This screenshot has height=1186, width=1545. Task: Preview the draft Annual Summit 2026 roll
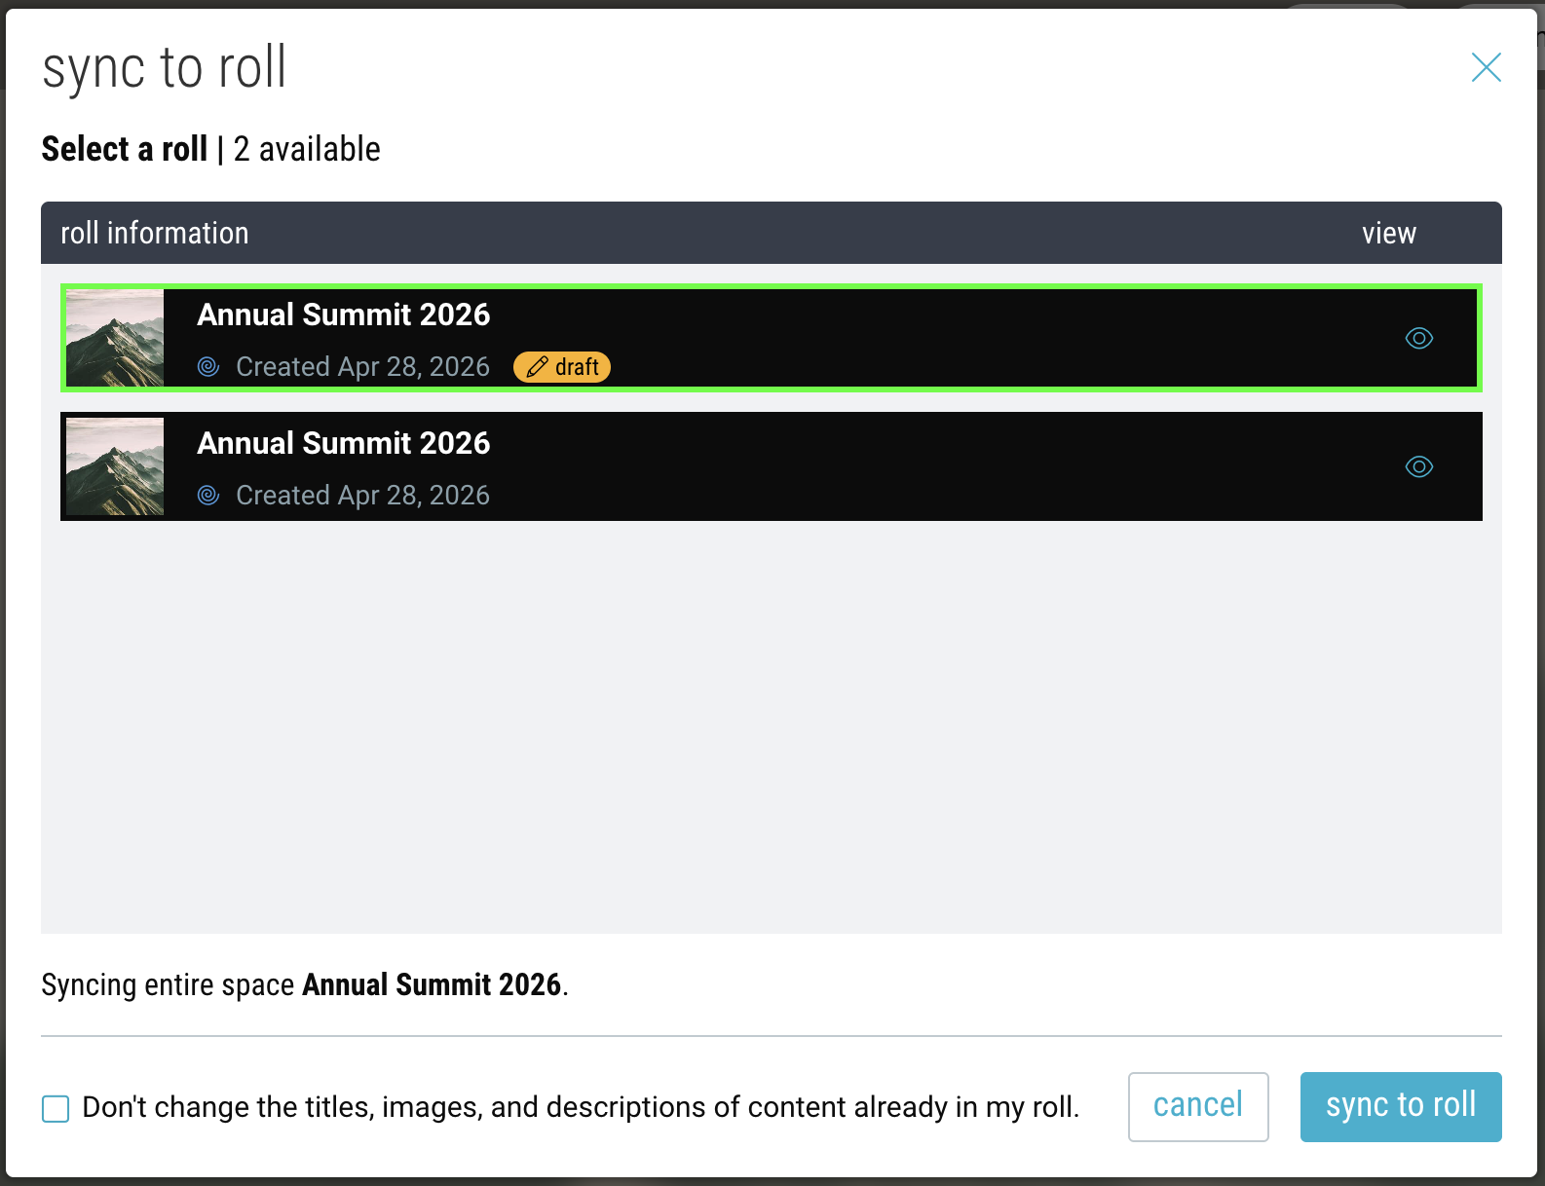coord(1418,338)
